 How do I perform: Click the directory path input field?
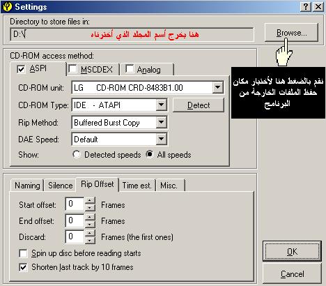coord(132,34)
